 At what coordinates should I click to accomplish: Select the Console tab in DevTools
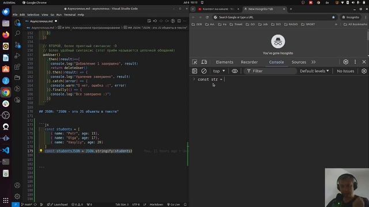(x=276, y=62)
